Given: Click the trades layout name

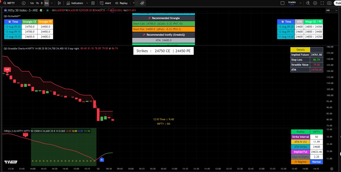Looking at the screenshot, I should coord(292,2).
